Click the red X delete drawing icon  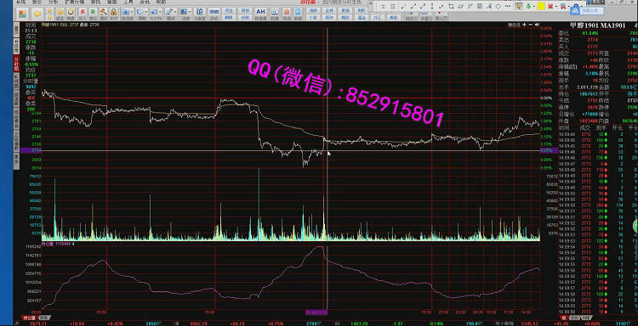click(550, 7)
